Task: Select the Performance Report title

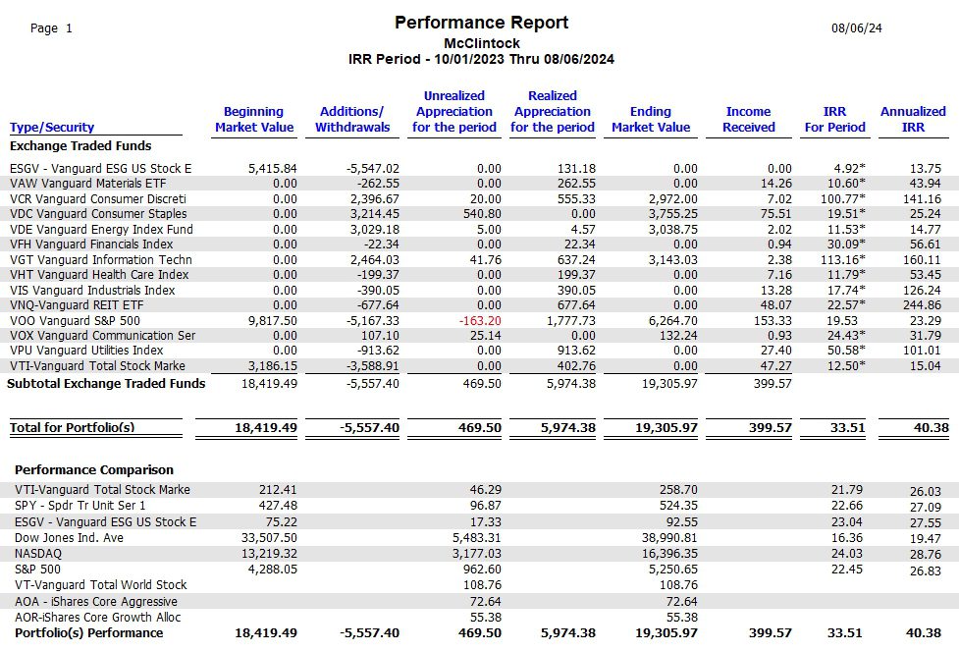Action: point(481,23)
